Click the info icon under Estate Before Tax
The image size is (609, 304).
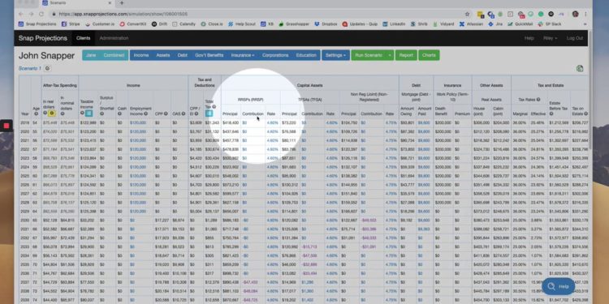[x=551, y=113]
